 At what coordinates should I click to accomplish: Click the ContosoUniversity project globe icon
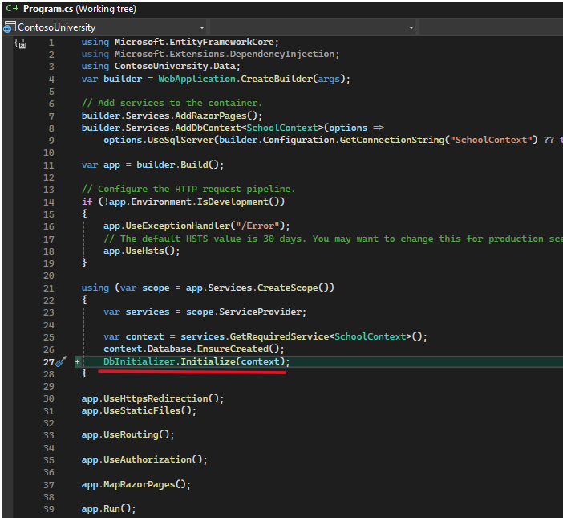(x=9, y=27)
